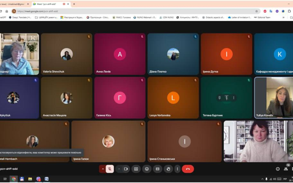
Task: Open the three-dot more options menu
Action: [177, 169]
